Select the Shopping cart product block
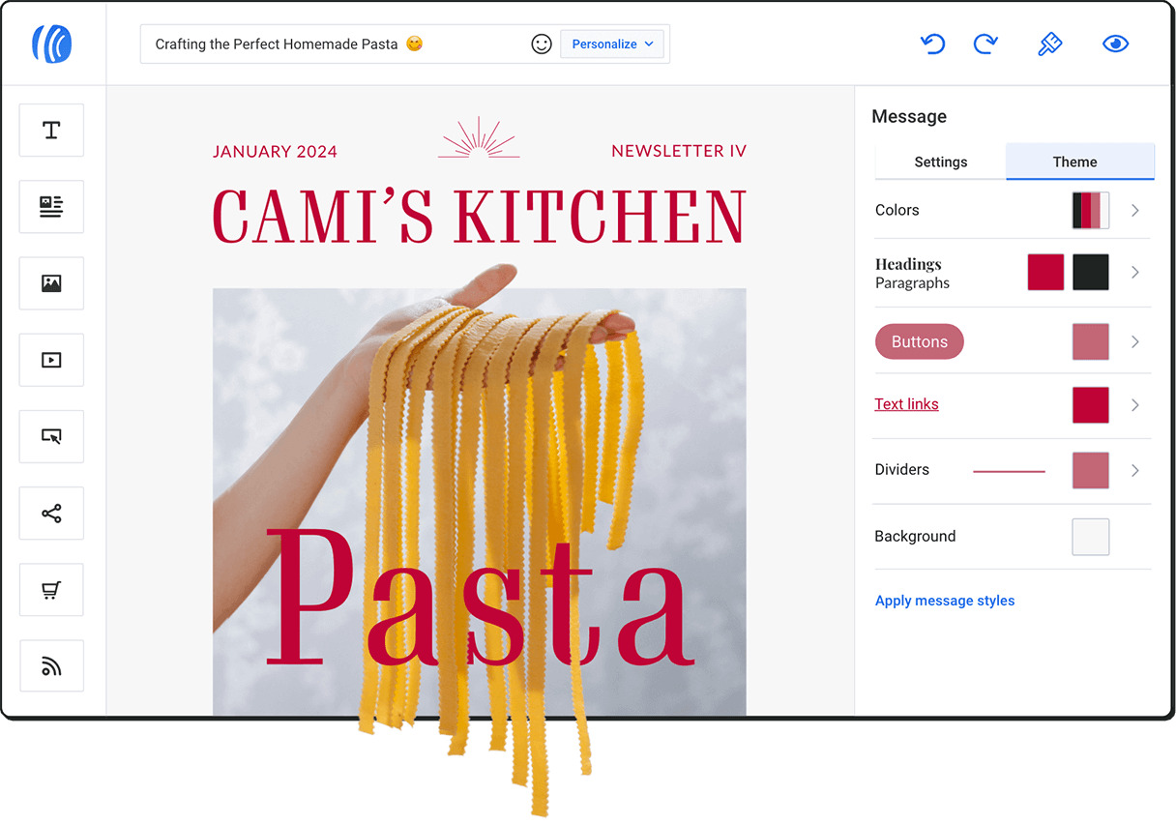This screenshot has height=824, width=1176. coord(51,590)
